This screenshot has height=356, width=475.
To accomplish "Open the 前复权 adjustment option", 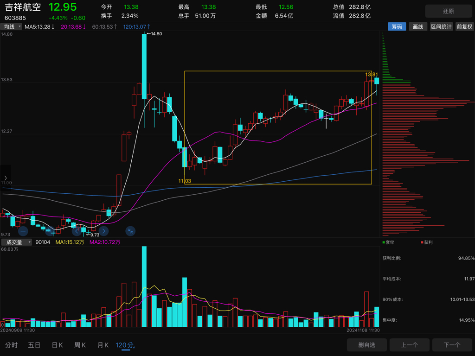I will [x=464, y=26].
